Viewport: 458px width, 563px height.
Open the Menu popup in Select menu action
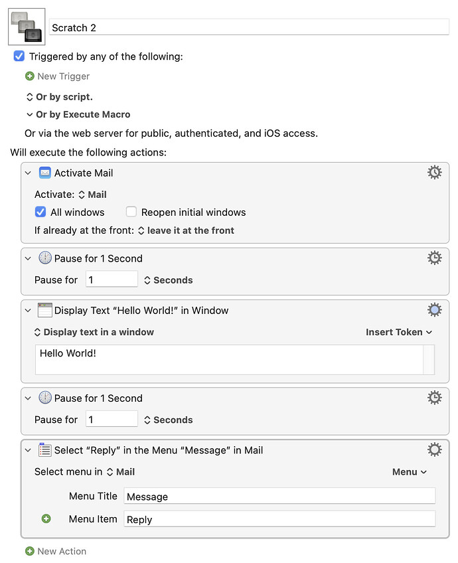click(409, 472)
